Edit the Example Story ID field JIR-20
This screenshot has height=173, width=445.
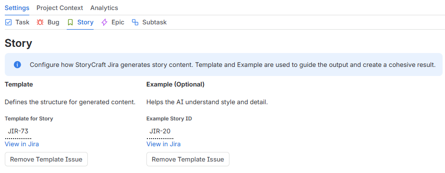(160, 131)
